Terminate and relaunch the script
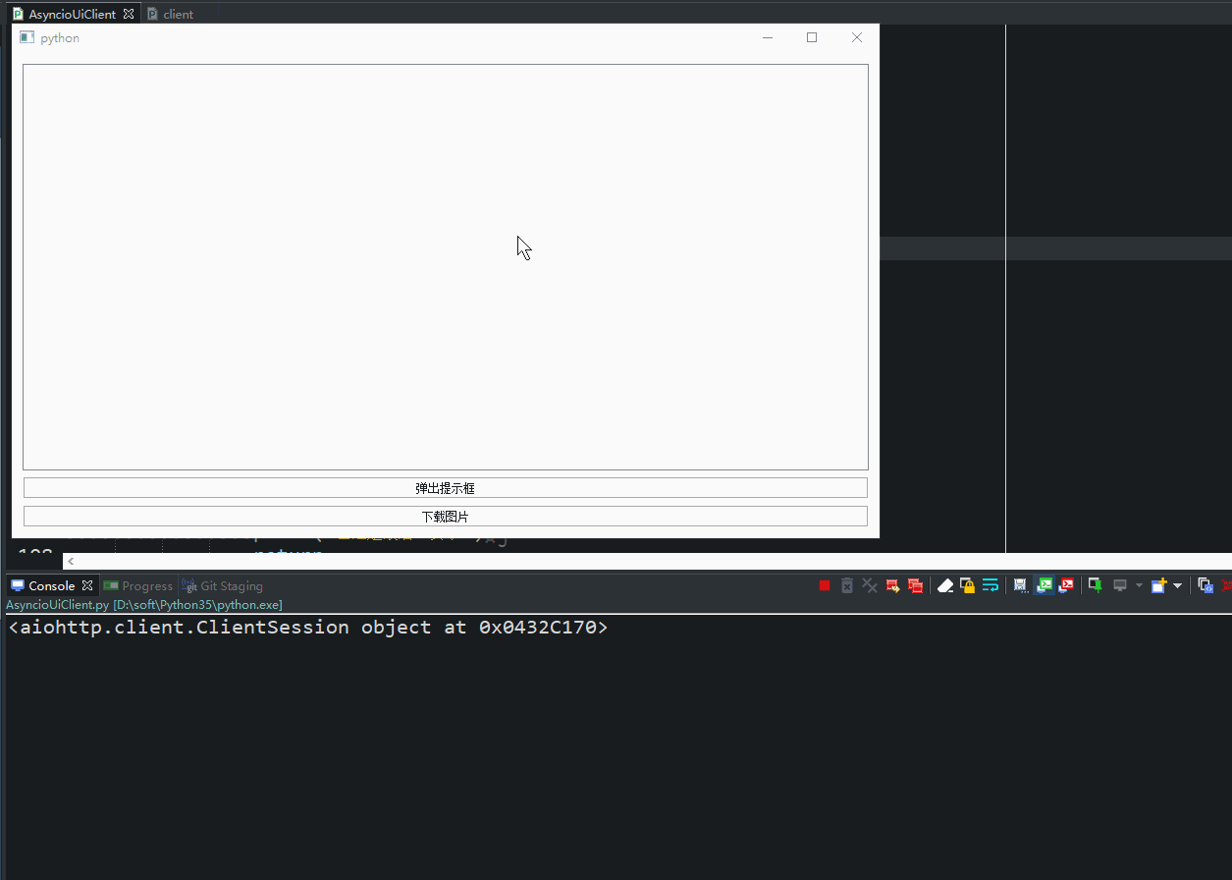The width and height of the screenshot is (1232, 880). point(892,584)
